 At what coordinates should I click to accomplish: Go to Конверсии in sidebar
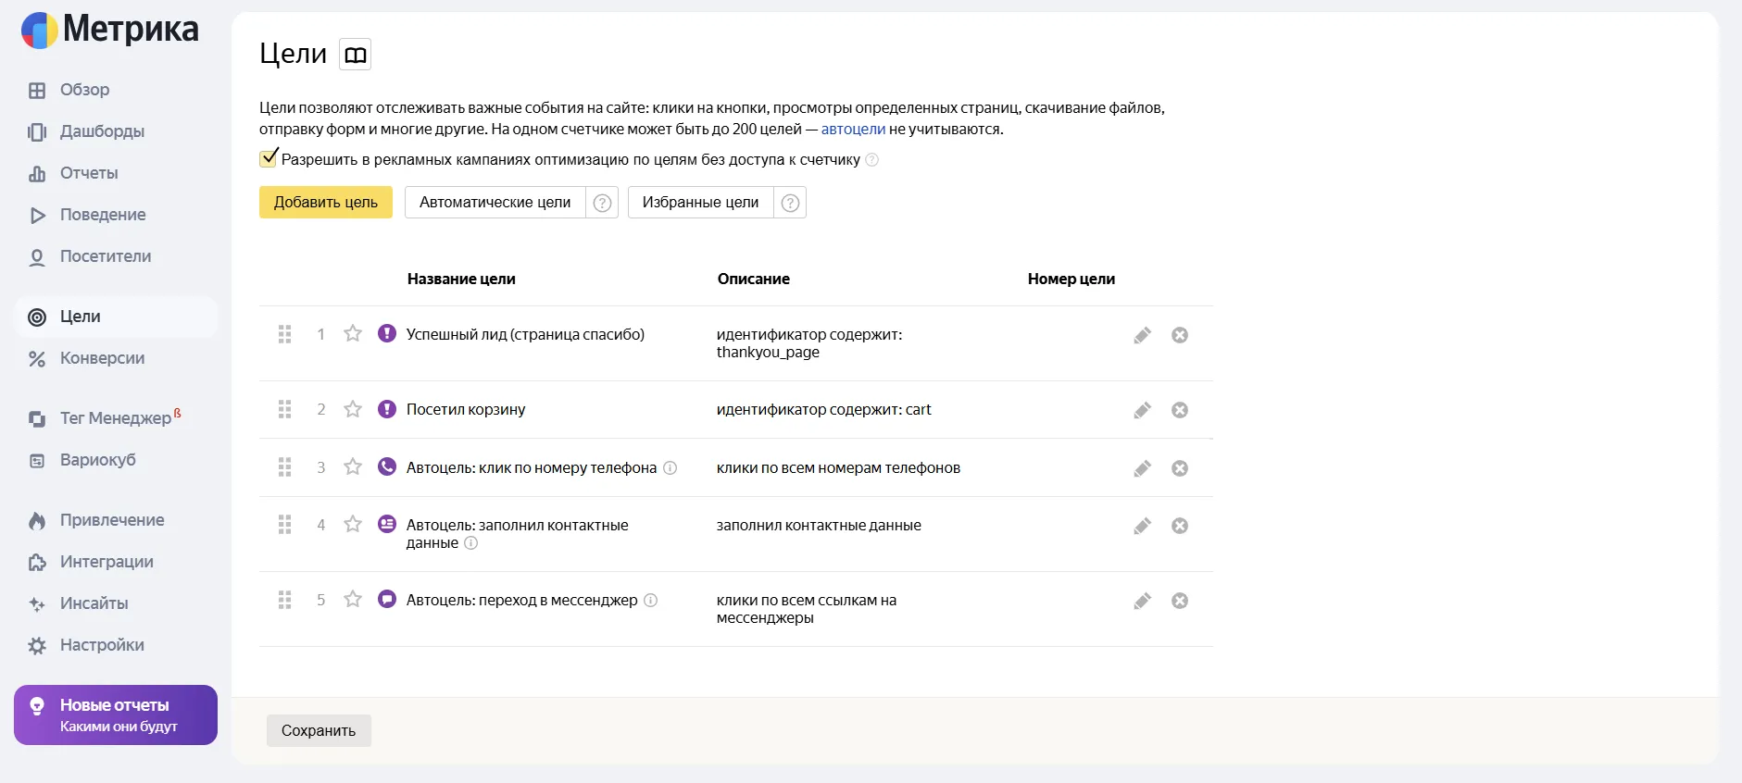pos(102,358)
